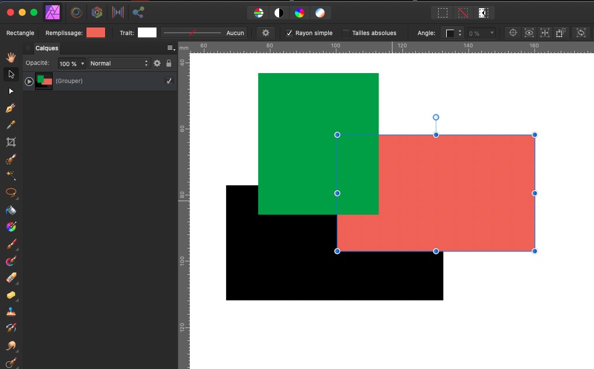Screen dimensions: 594x369
Task: Expand the (Grouper) layer group
Action: pyautogui.click(x=29, y=81)
